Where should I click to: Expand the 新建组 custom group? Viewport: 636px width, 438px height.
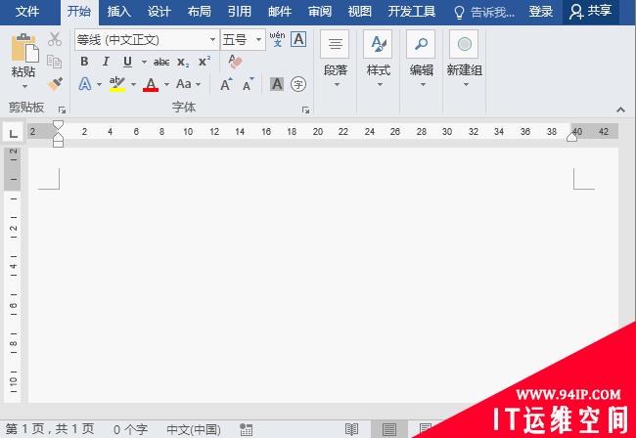click(465, 60)
